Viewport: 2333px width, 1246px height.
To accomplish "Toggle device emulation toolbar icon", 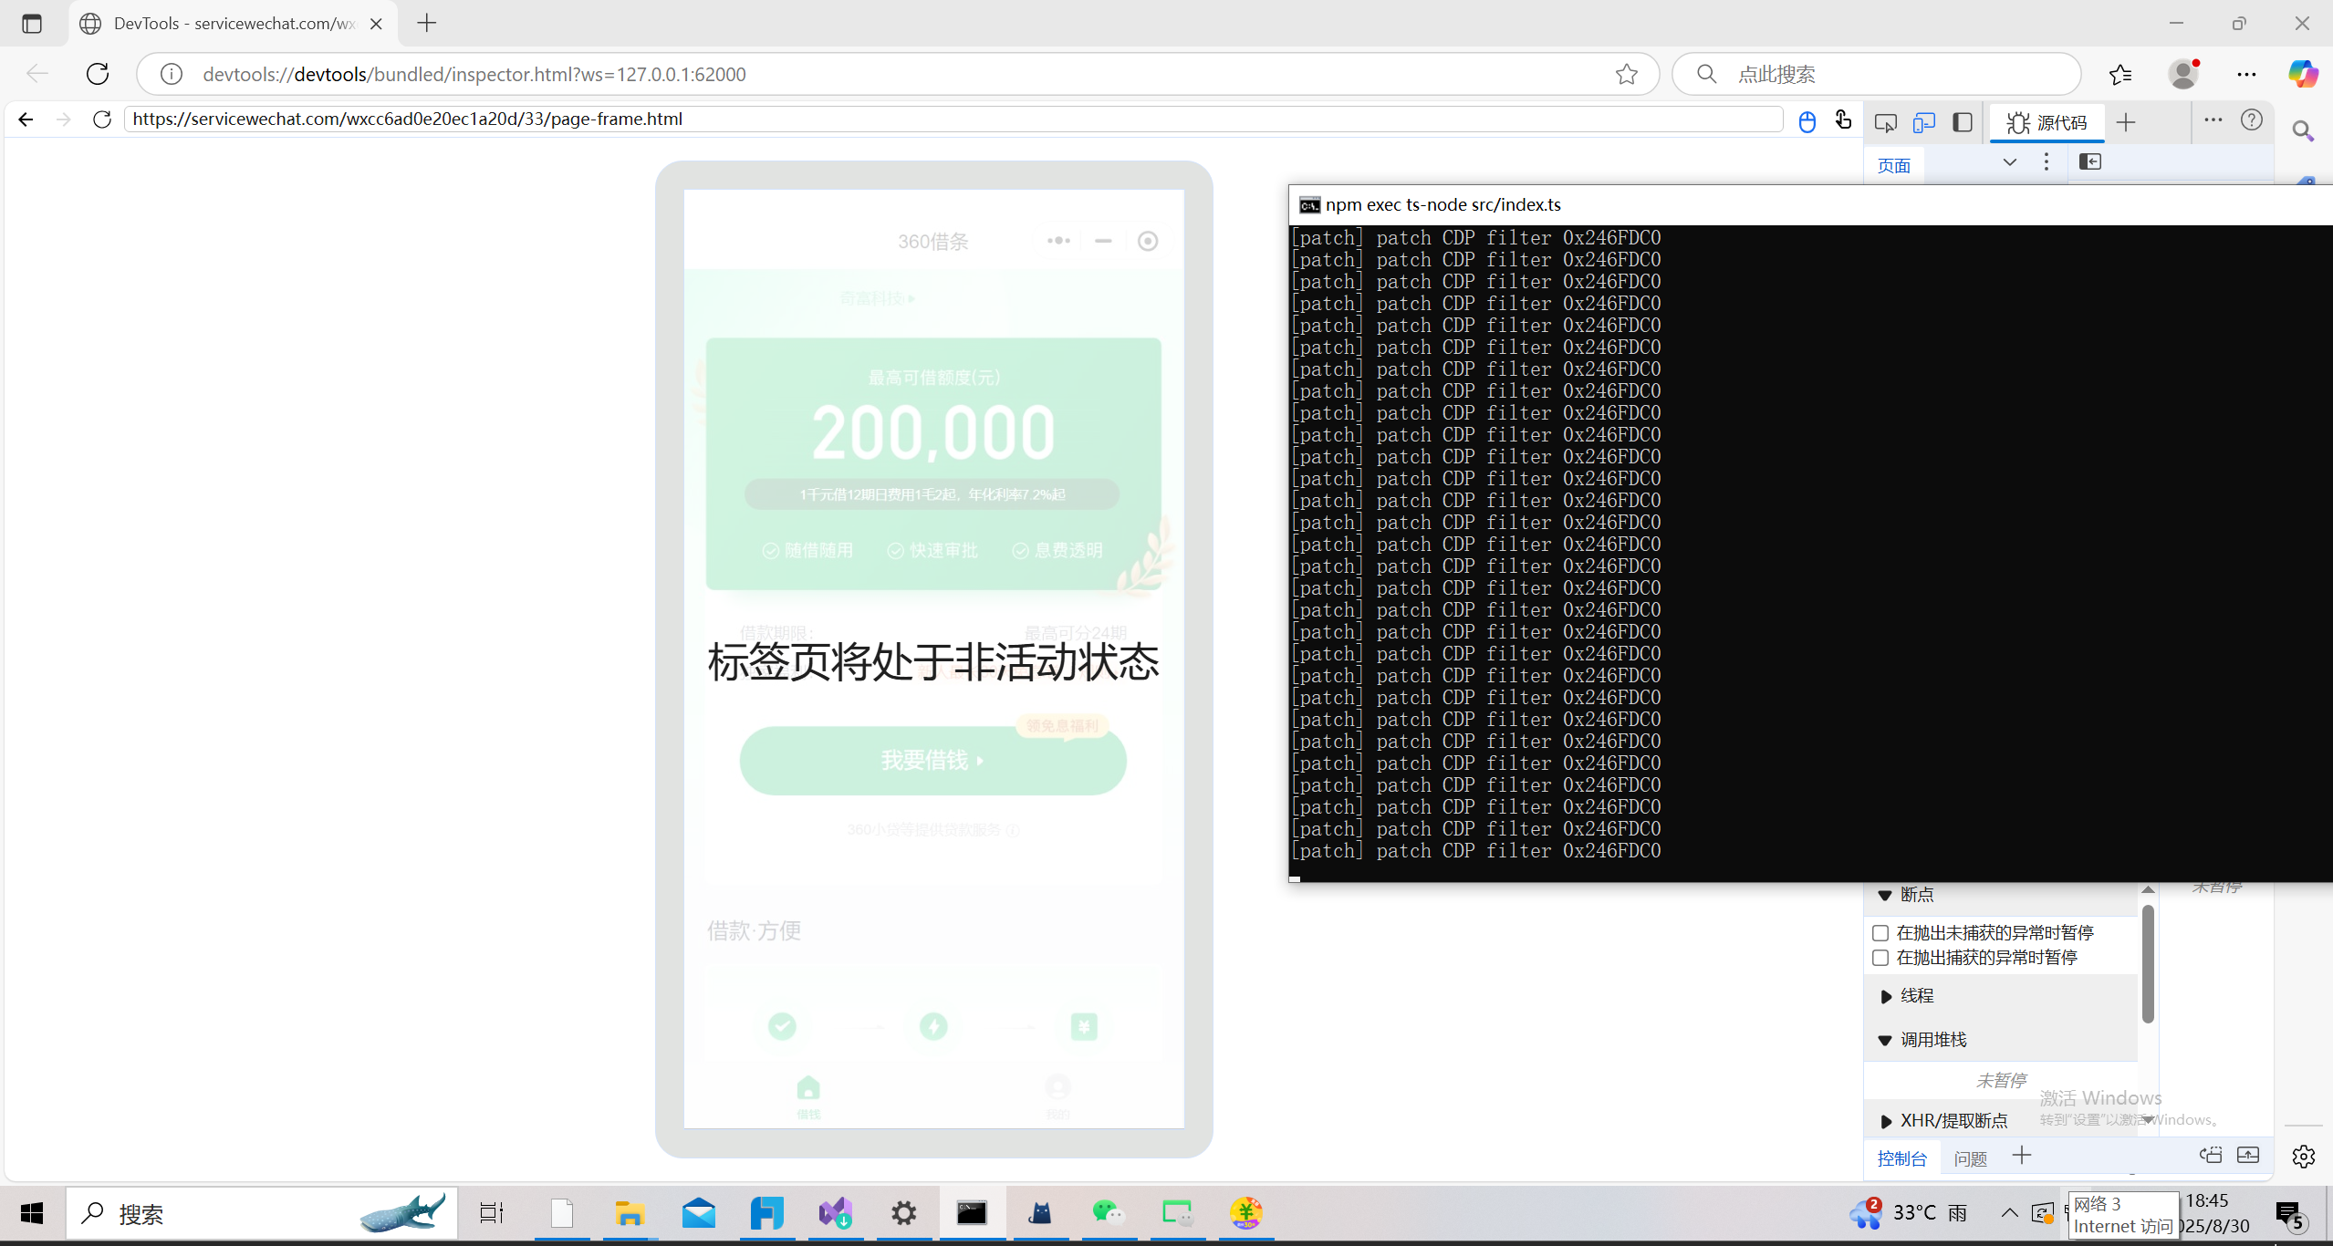I will (1924, 122).
